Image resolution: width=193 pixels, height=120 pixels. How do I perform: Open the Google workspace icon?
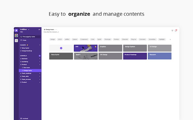pyautogui.click(x=16, y=35)
